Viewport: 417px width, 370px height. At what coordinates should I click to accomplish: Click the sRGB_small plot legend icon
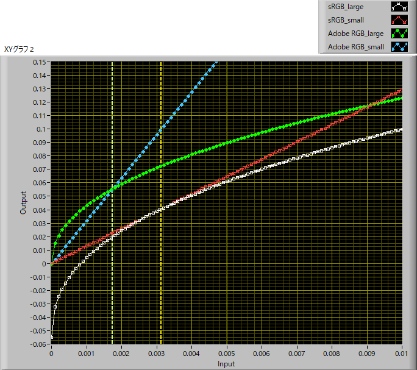399,20
